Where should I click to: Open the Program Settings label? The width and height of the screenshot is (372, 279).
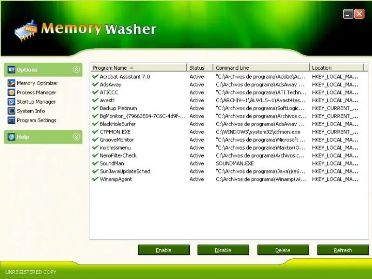37,120
